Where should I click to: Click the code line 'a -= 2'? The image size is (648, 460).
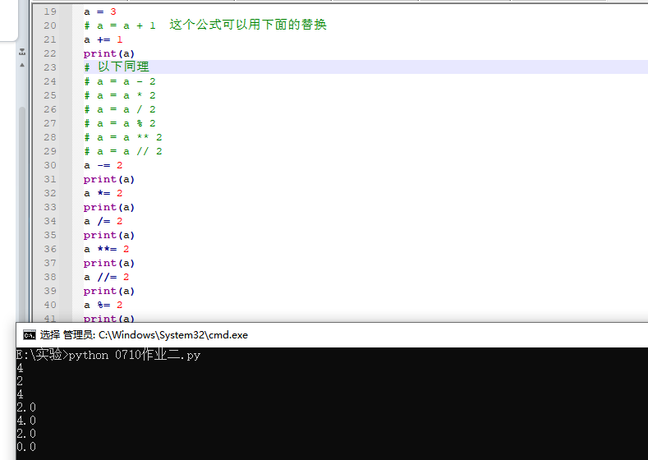click(x=103, y=165)
